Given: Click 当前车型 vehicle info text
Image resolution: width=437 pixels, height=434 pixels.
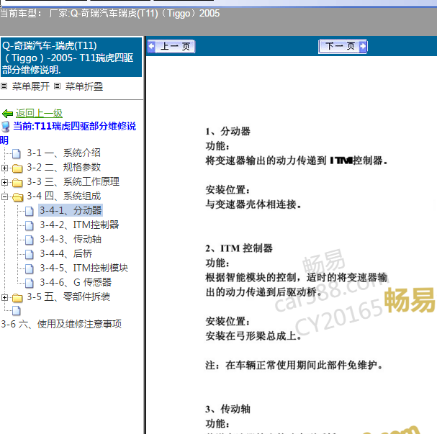Looking at the screenshot, I should (109, 14).
